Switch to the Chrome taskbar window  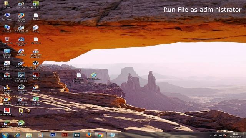tap(100, 135)
